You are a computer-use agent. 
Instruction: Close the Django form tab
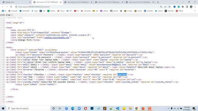[30, 2]
